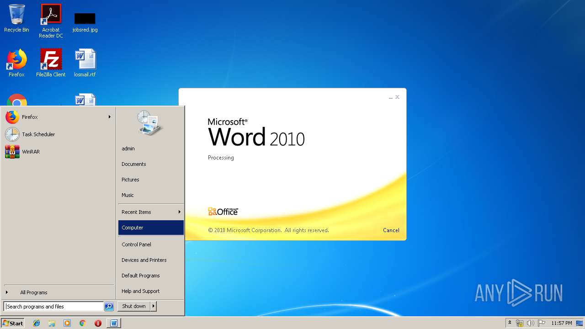Open Opera browser from taskbar
Screen dimensions: 585x329
98,323
